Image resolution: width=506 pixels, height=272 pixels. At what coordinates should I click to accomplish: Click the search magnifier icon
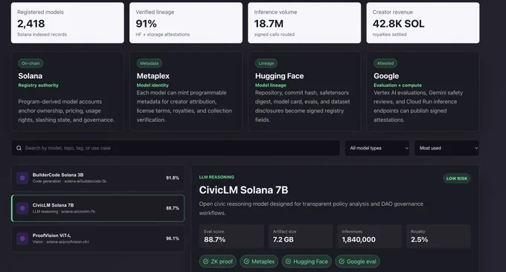tap(19, 148)
